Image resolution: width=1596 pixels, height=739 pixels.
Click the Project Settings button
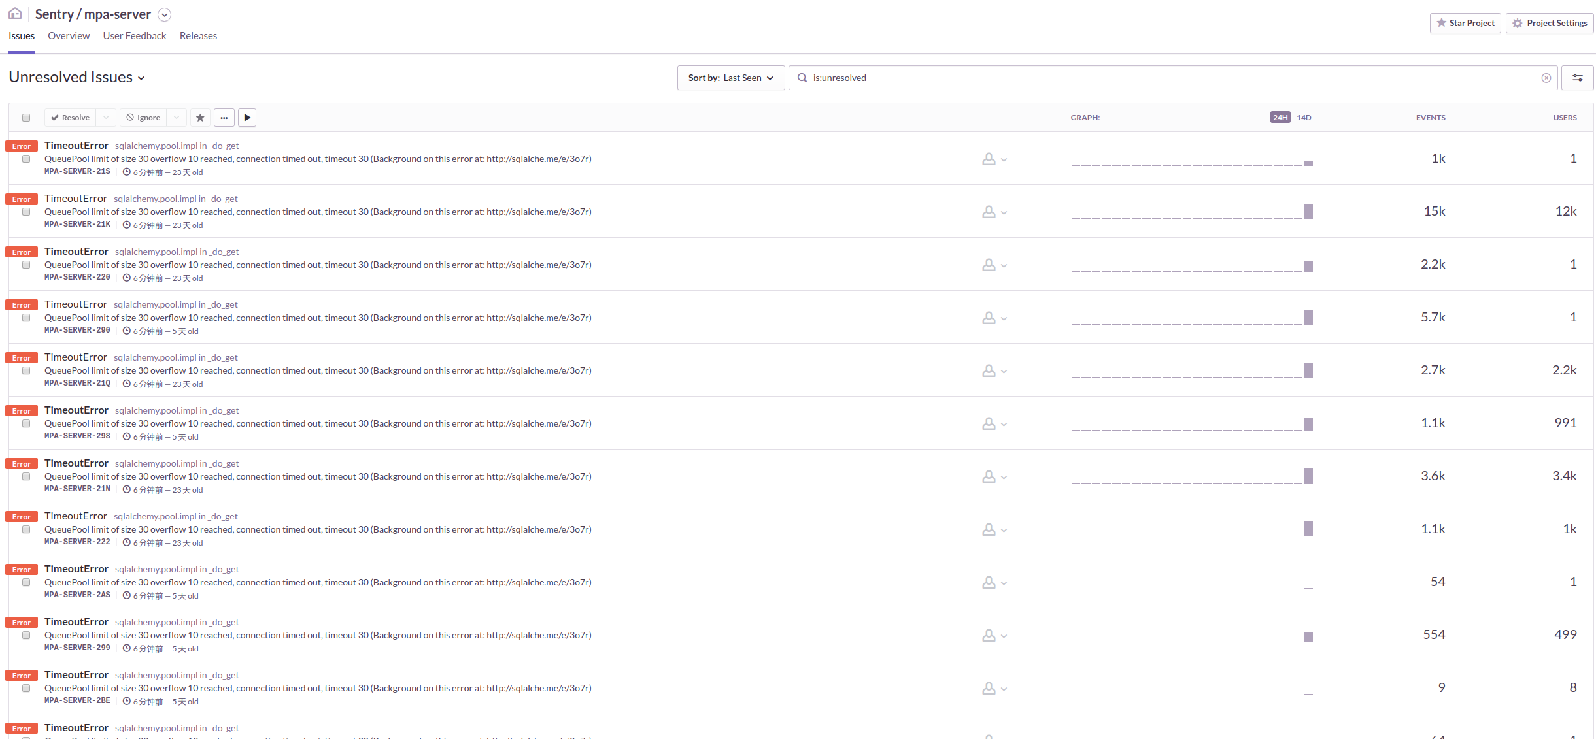1549,23
